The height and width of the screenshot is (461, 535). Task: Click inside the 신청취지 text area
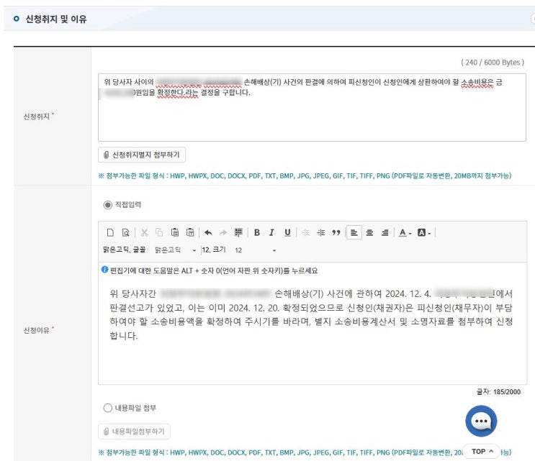(312, 107)
